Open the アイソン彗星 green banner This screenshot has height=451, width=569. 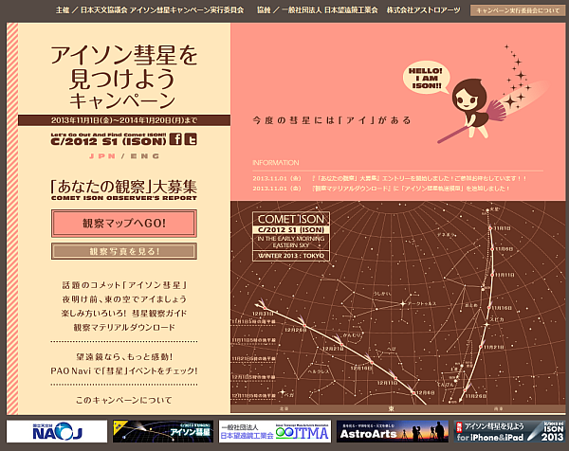coord(162,432)
